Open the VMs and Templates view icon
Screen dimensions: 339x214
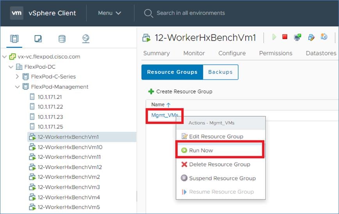click(x=38, y=39)
